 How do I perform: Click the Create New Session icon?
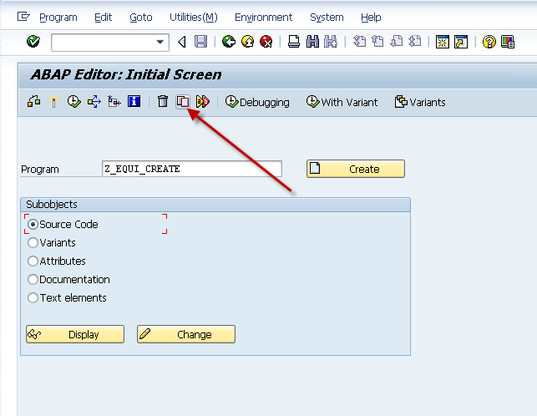443,42
